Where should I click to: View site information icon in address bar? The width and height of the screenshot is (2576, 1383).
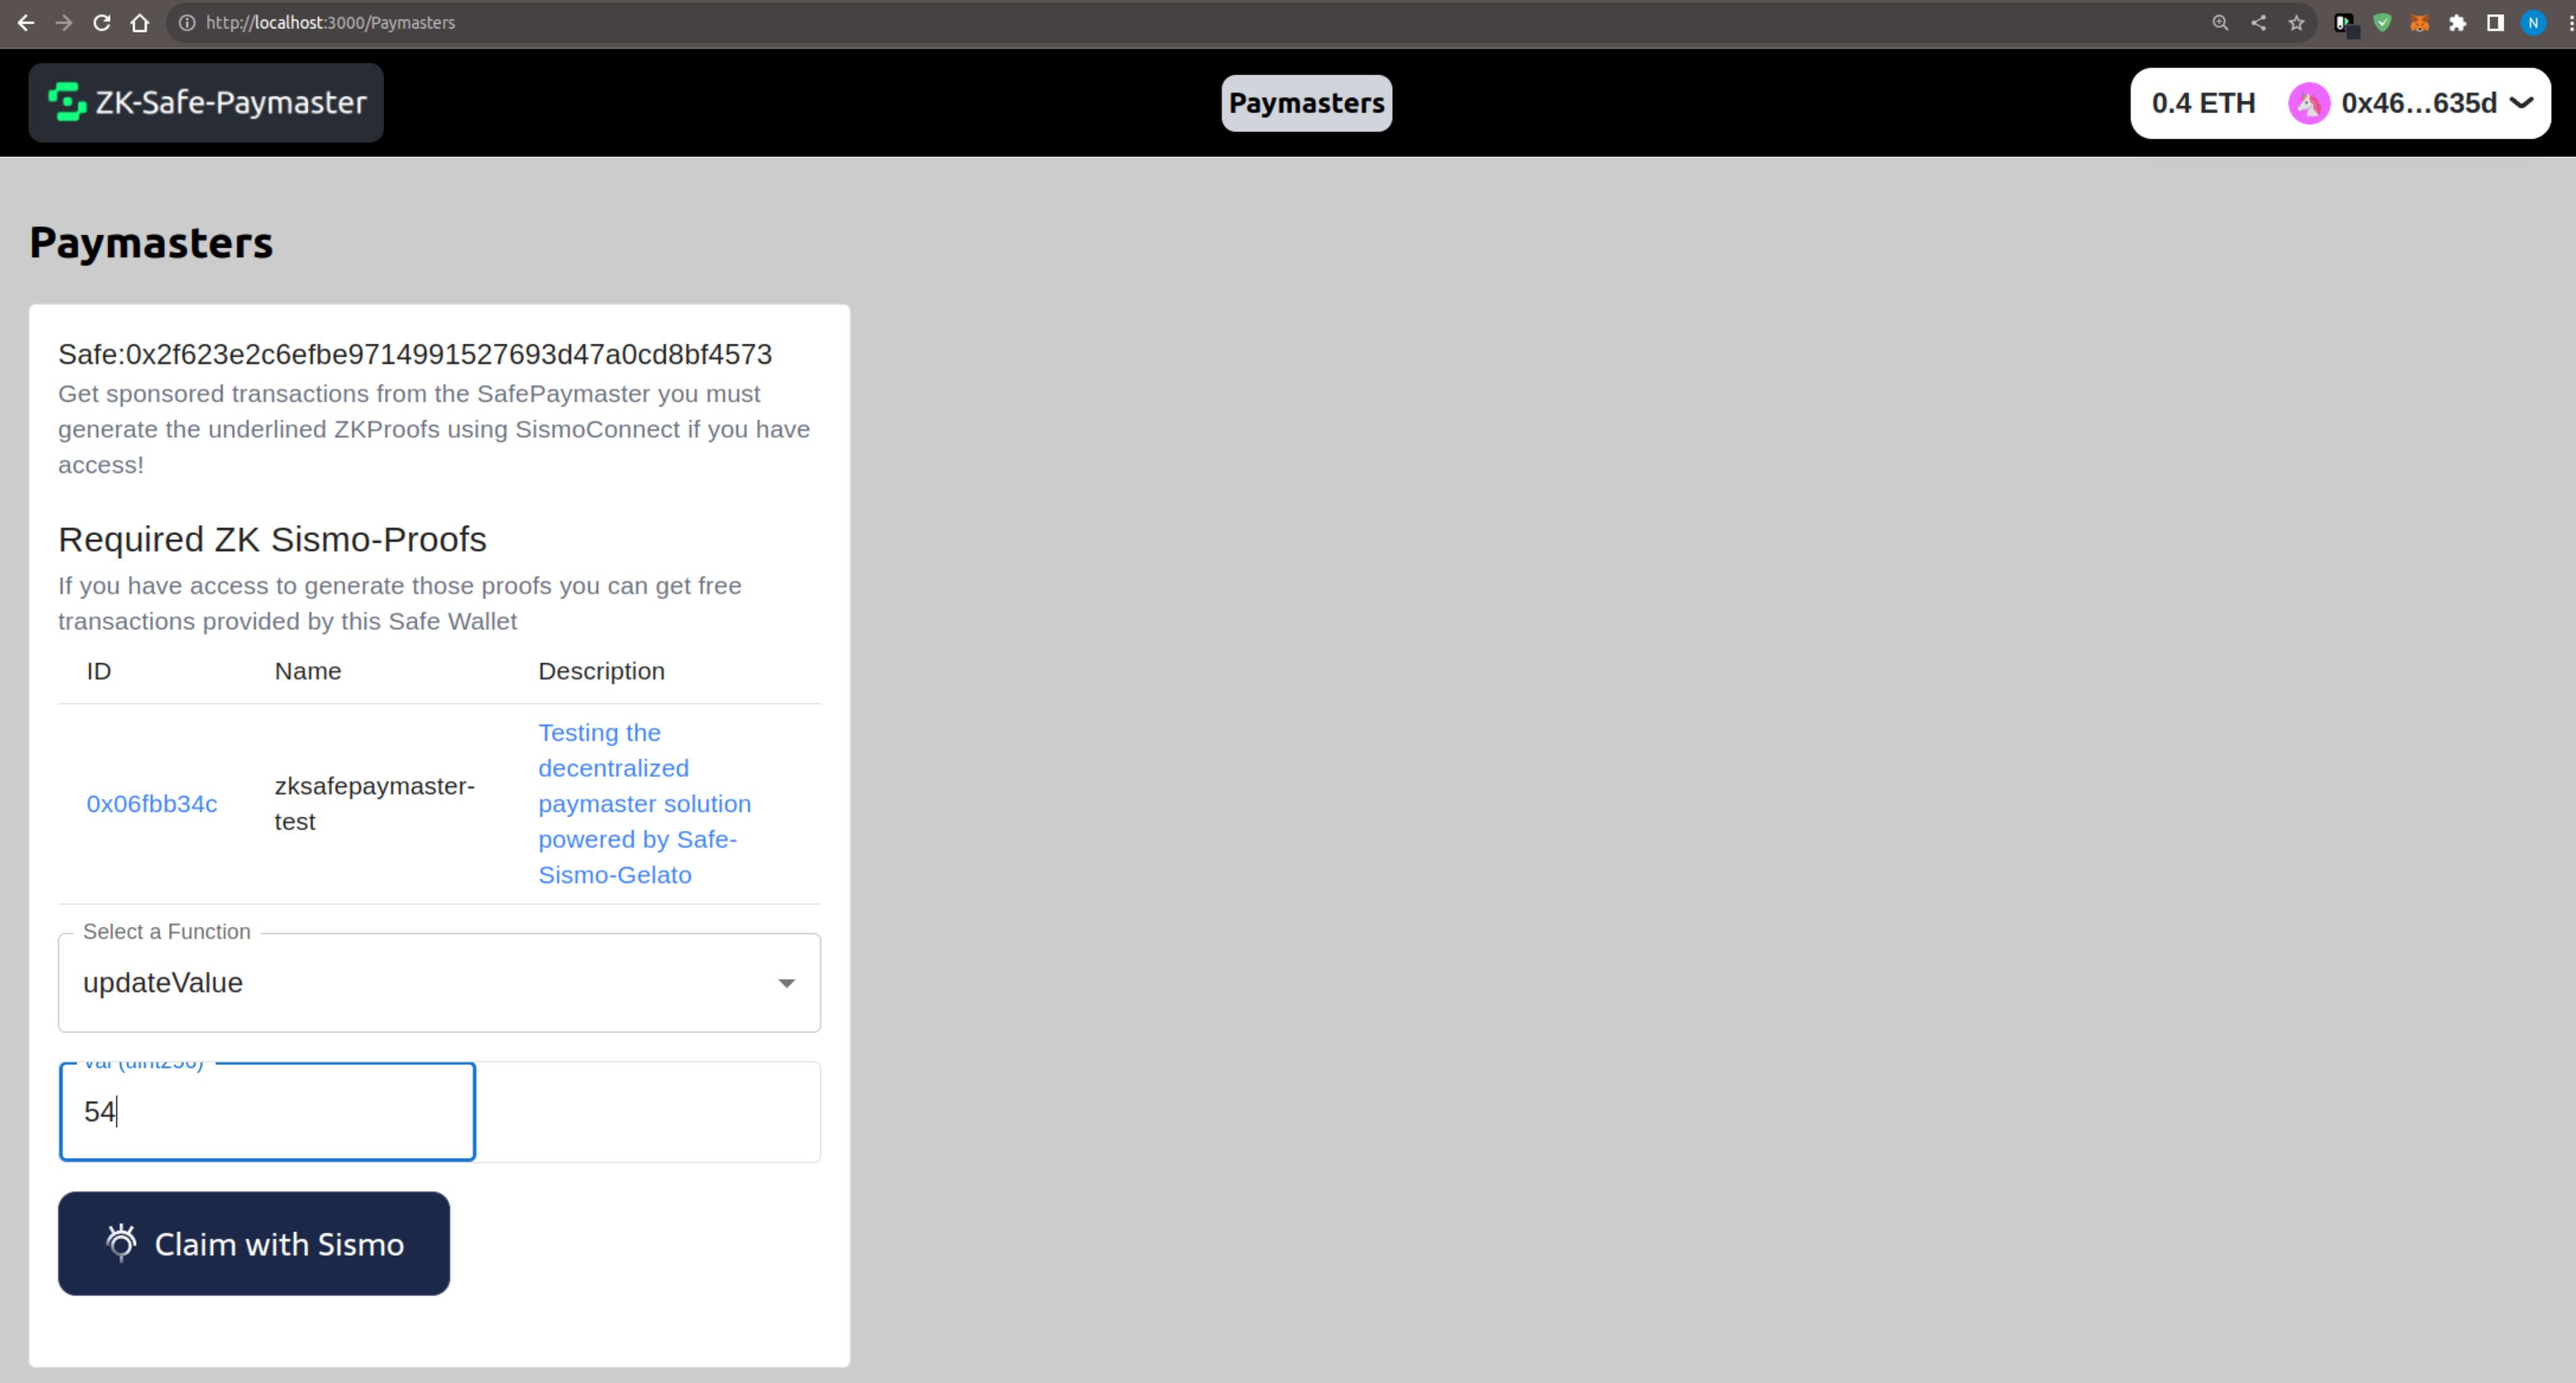point(187,22)
